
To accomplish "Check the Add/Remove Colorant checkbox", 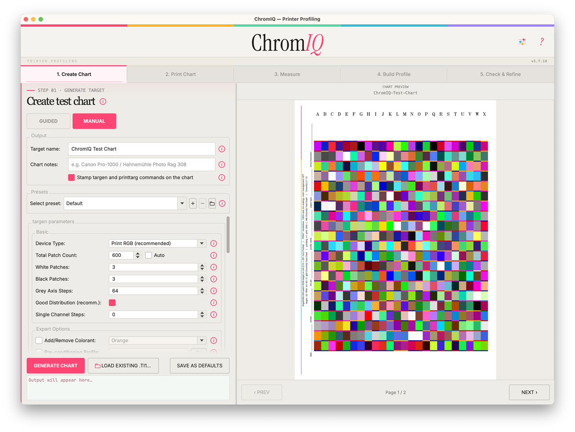I will click(x=39, y=340).
